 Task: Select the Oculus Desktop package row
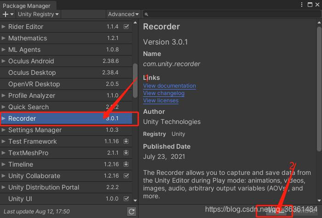[66, 73]
